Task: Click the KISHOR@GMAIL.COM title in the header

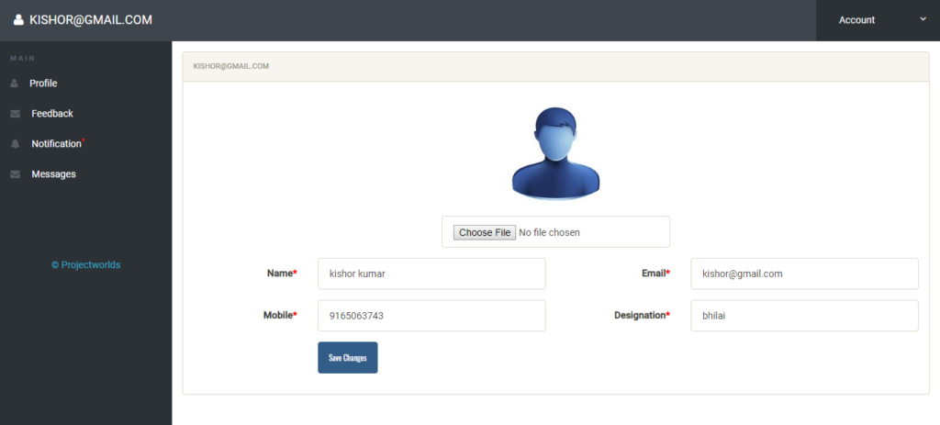Action: (x=91, y=19)
